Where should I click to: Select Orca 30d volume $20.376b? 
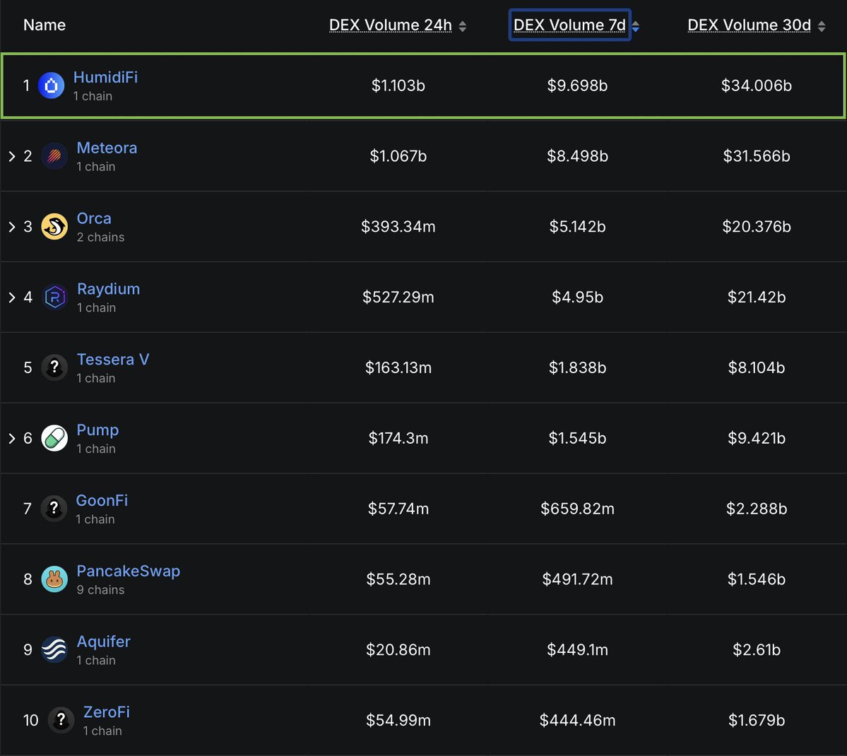(x=757, y=226)
